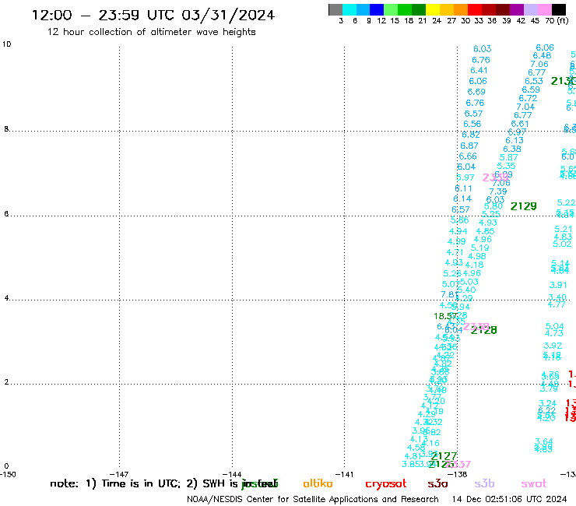Click the 6.87 wave height value
The image size is (576, 506).
[x=469, y=146]
